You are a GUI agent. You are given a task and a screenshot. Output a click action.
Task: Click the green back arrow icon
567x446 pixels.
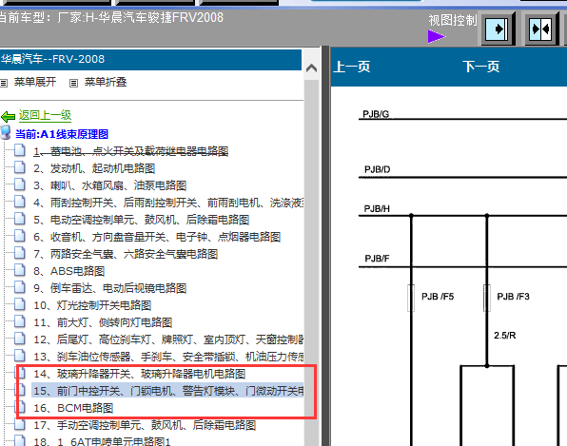pyautogui.click(x=8, y=116)
